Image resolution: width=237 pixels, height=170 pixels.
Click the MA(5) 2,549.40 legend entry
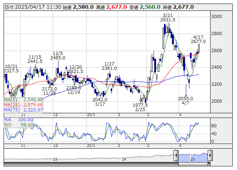[x=24, y=100]
